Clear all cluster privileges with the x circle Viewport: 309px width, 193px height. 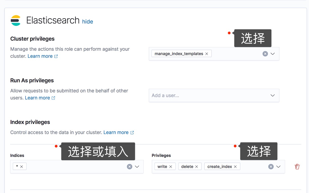[265, 54]
